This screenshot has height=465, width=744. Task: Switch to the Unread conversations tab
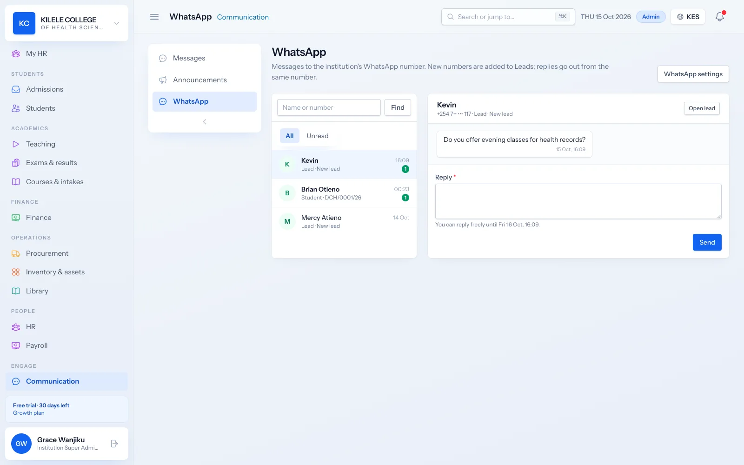(318, 136)
